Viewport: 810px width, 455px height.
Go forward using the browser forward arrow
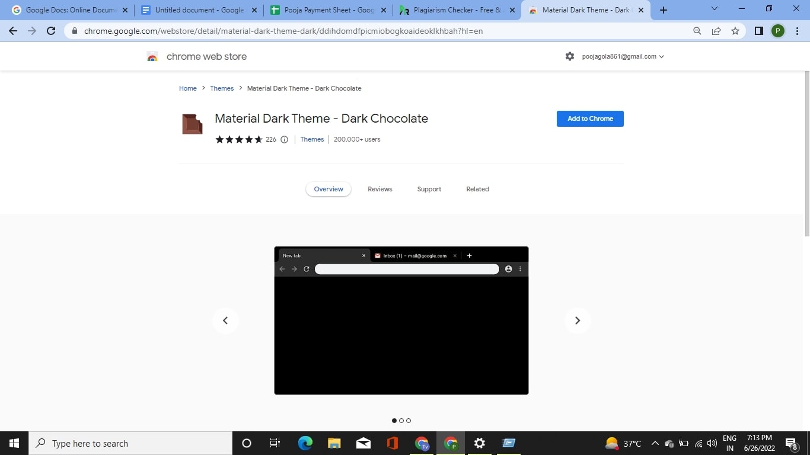click(32, 31)
